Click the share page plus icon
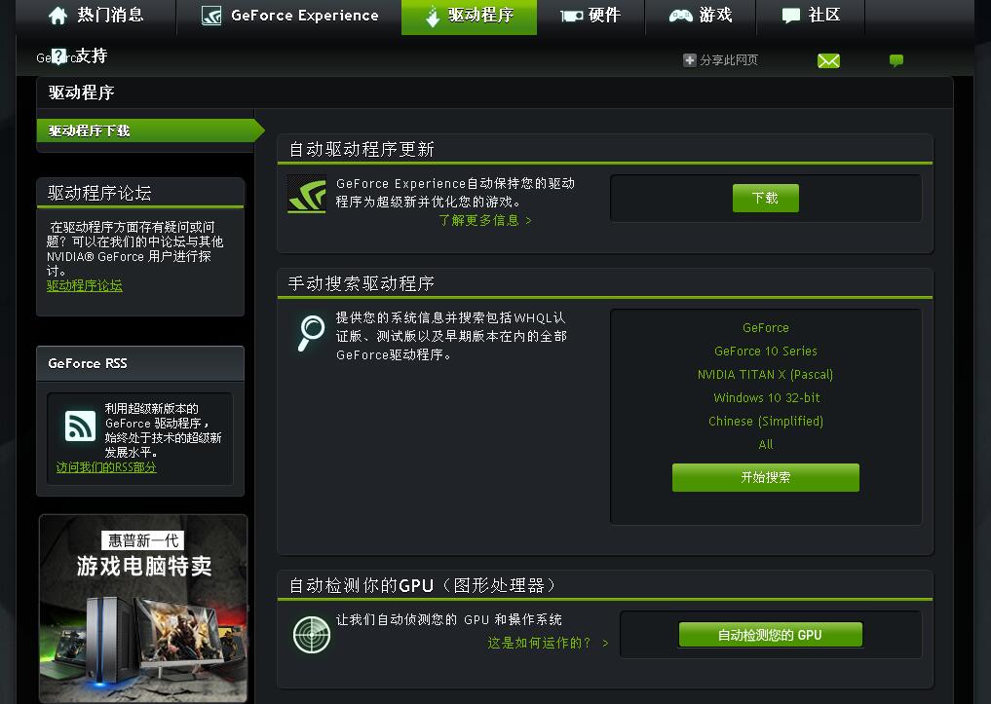Screen dimensions: 991x704 point(690,60)
